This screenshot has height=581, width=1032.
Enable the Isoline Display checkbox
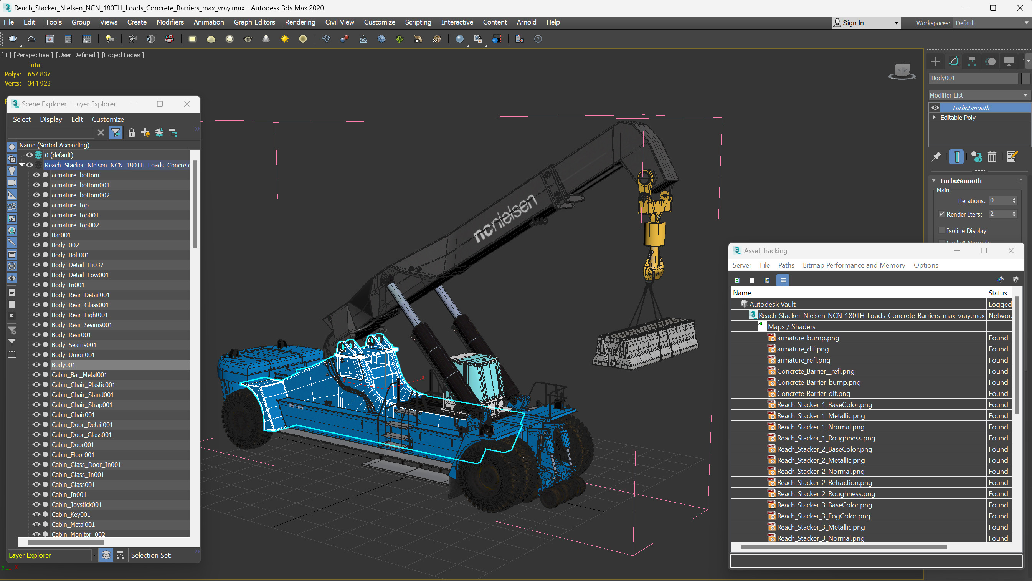pos(942,230)
